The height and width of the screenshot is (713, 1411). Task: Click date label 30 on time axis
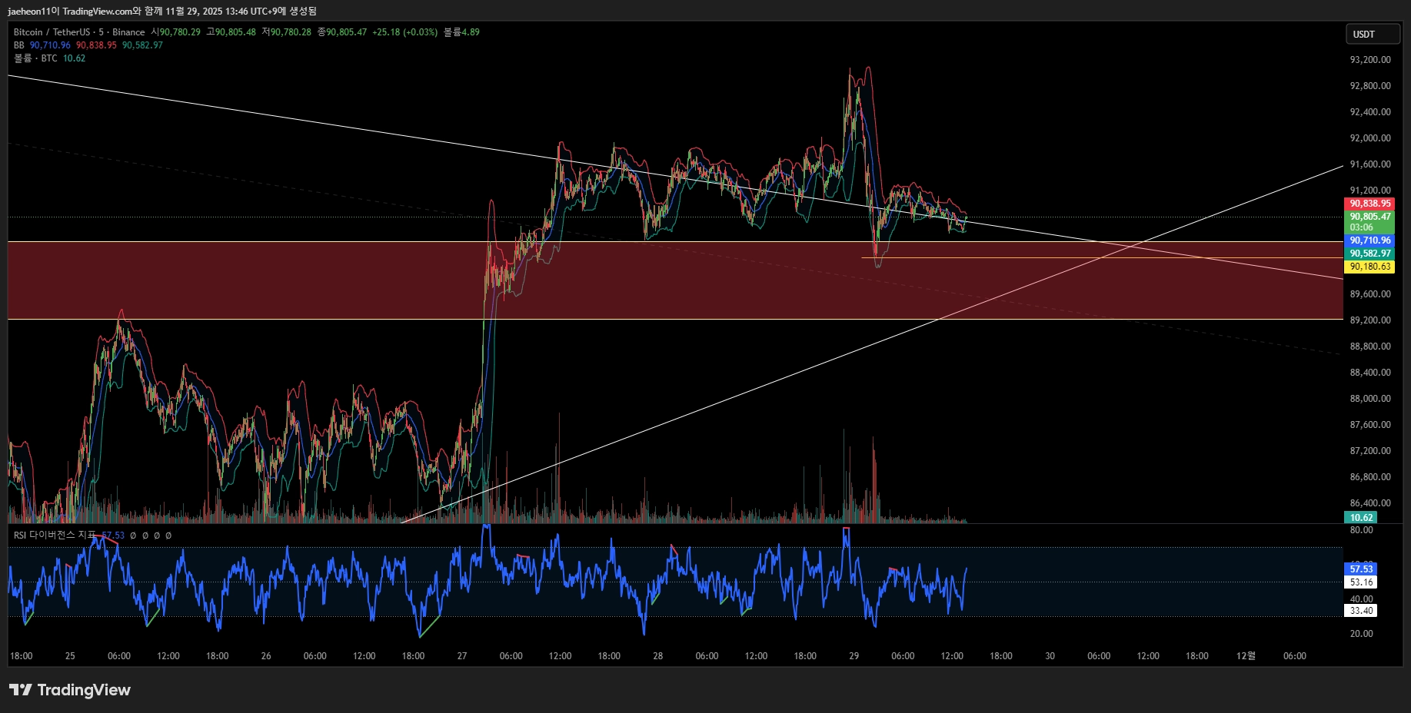pyautogui.click(x=1050, y=656)
